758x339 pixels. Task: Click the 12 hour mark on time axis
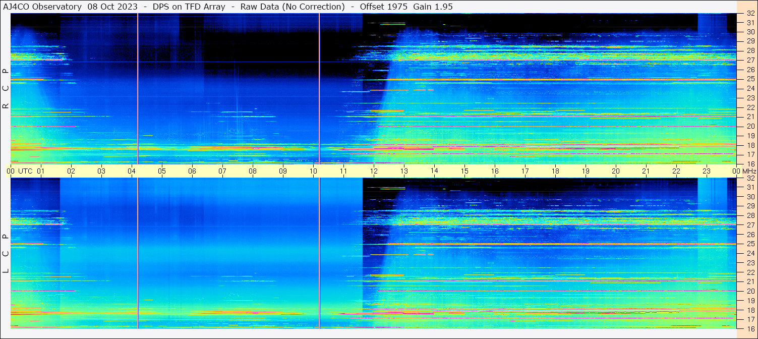pyautogui.click(x=374, y=171)
